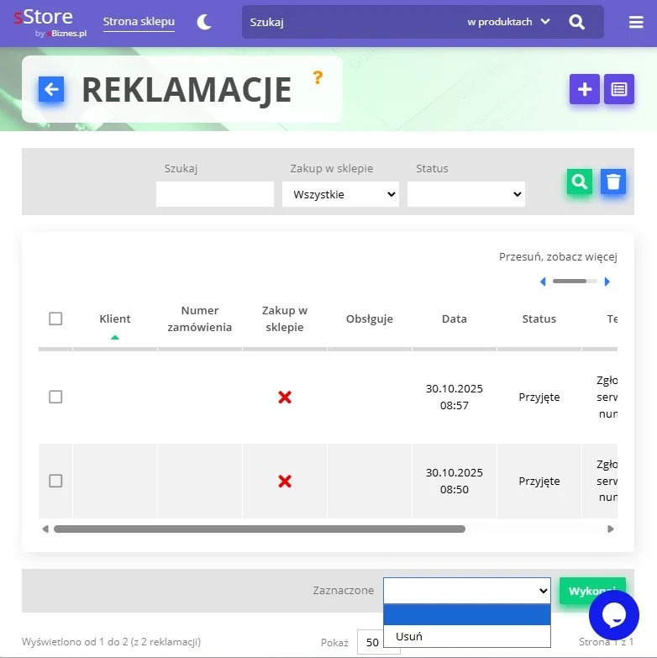The height and width of the screenshot is (658, 657).
Task: Focus the filter Szukaj text field
Action: coord(215,194)
